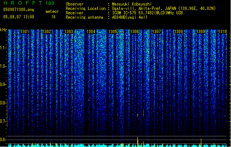This screenshot has width=231, height=147.
Task: Click the 1302 time marker
Action: point(47,32)
